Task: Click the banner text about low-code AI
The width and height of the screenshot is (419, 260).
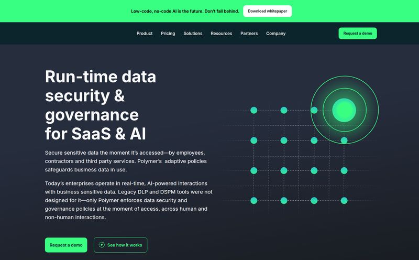Action: point(185,11)
